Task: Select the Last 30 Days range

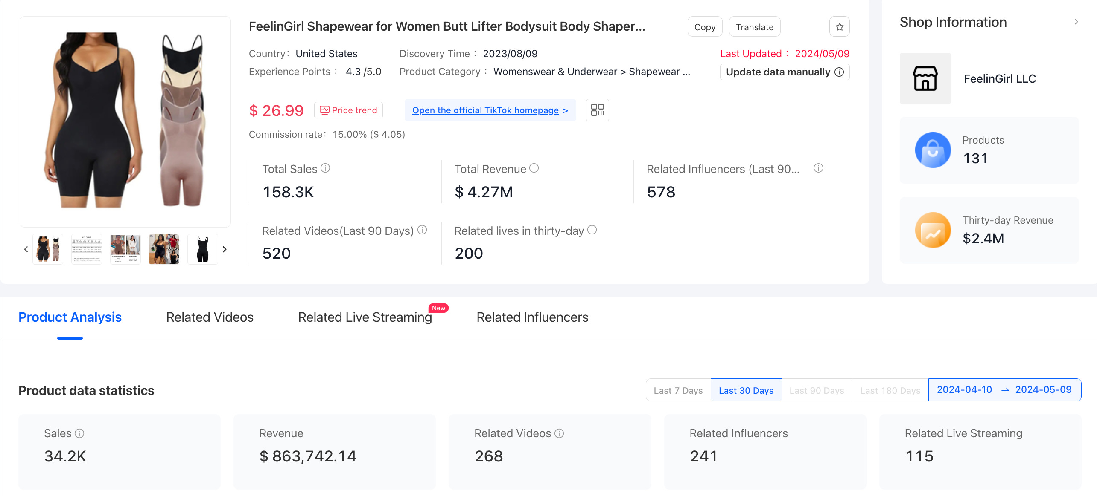Action: pyautogui.click(x=746, y=390)
